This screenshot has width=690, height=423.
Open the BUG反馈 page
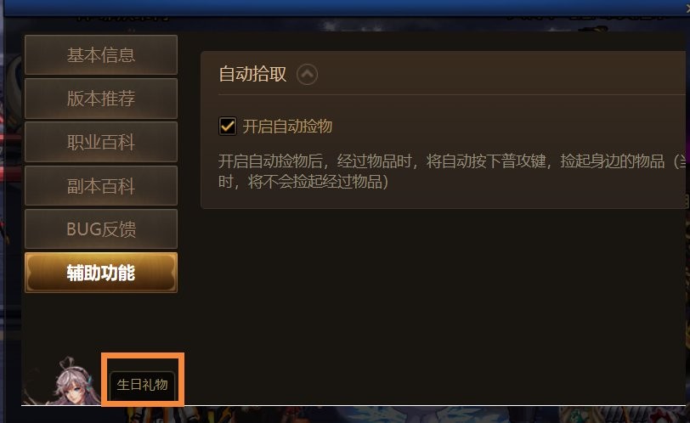[x=101, y=229]
